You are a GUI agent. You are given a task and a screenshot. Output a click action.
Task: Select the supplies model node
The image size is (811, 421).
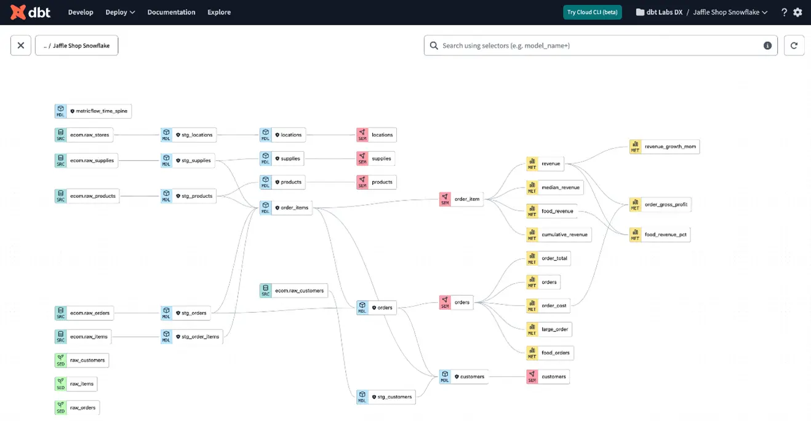pyautogui.click(x=282, y=159)
